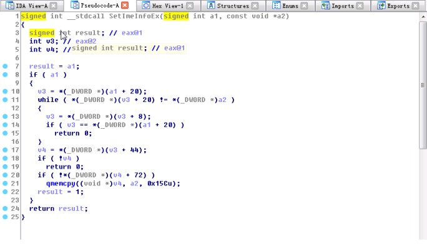Click the qmemcpy function call
This screenshot has width=427, height=247.
click(61, 184)
